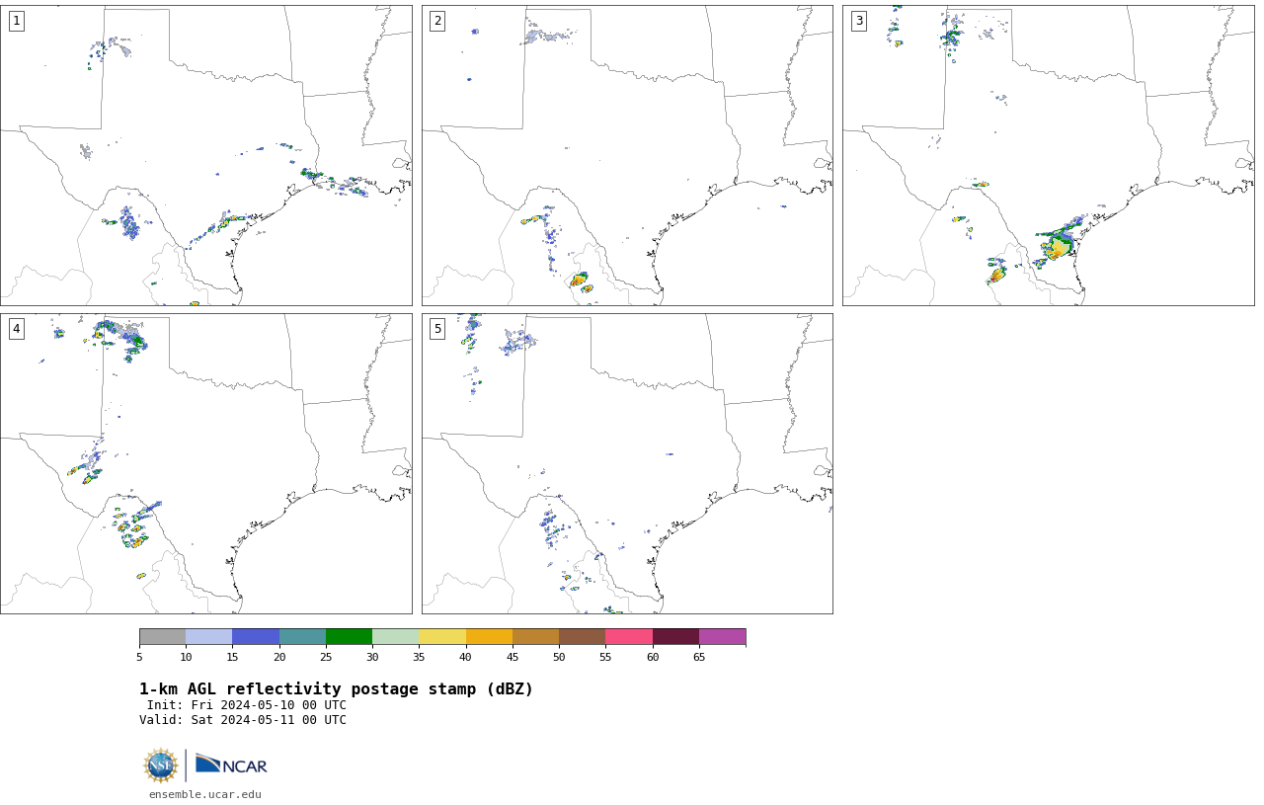Click the panel number label '5'

[437, 329]
